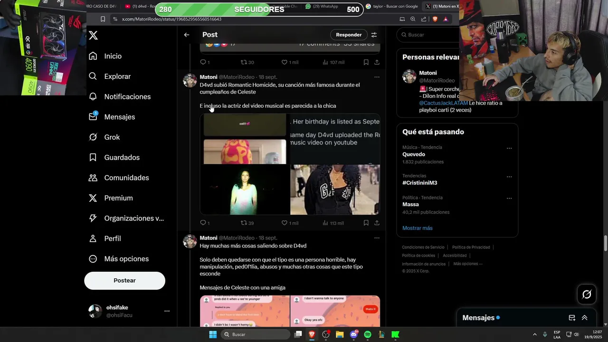View analytics showing 107 mil views
Screen dimensions: 608x342
333,62
